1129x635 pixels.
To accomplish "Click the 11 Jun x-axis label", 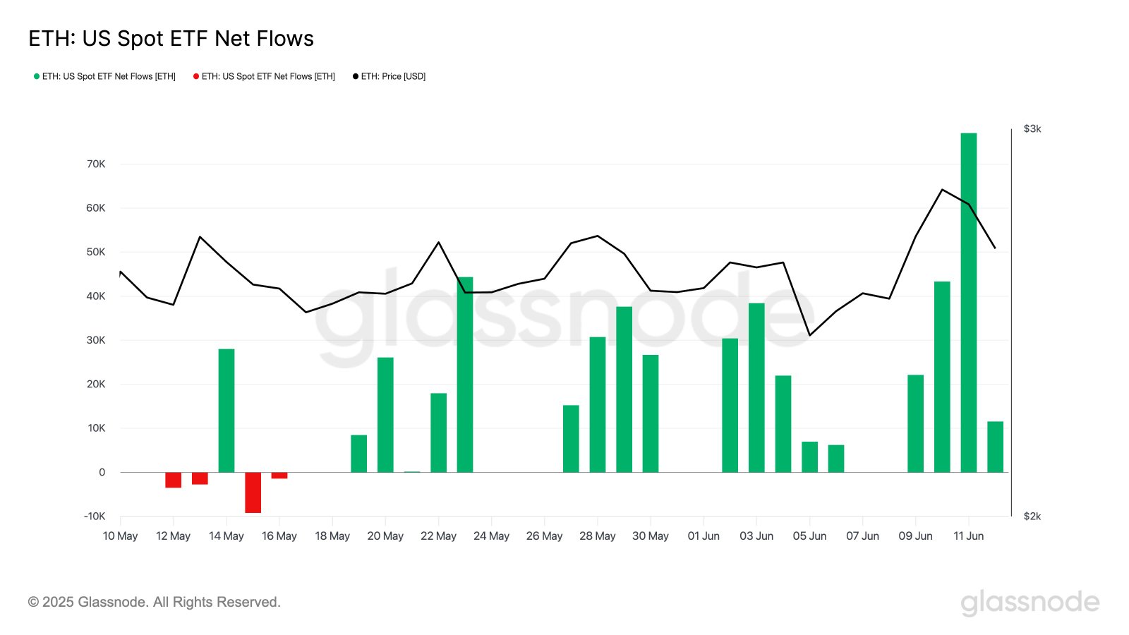I will click(969, 536).
